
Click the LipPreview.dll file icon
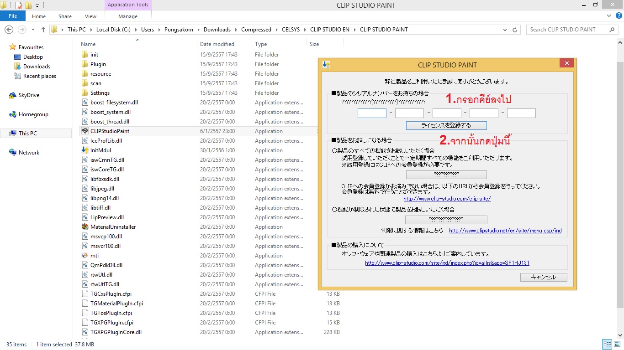tap(85, 217)
